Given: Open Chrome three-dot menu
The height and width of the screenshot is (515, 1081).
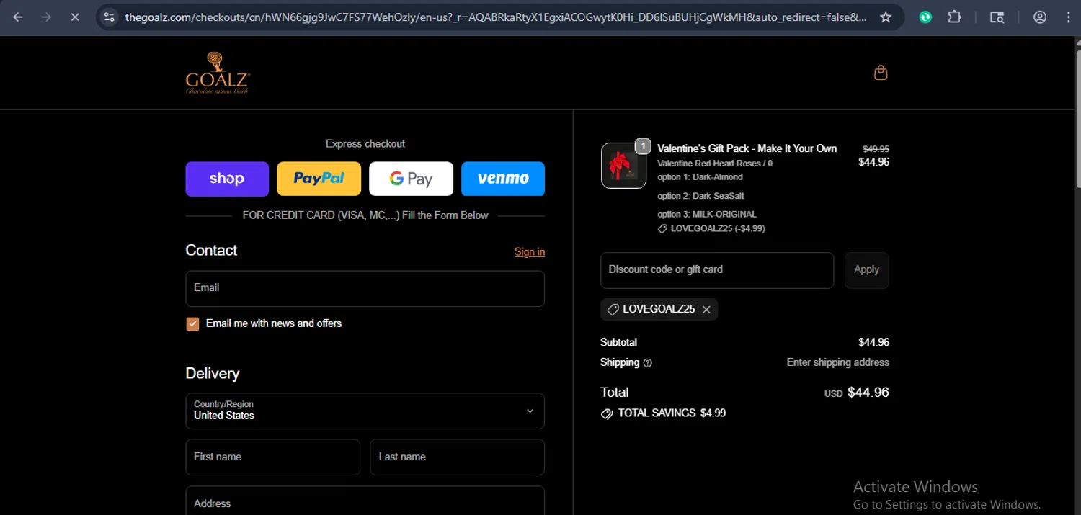Looking at the screenshot, I should click(x=1068, y=17).
